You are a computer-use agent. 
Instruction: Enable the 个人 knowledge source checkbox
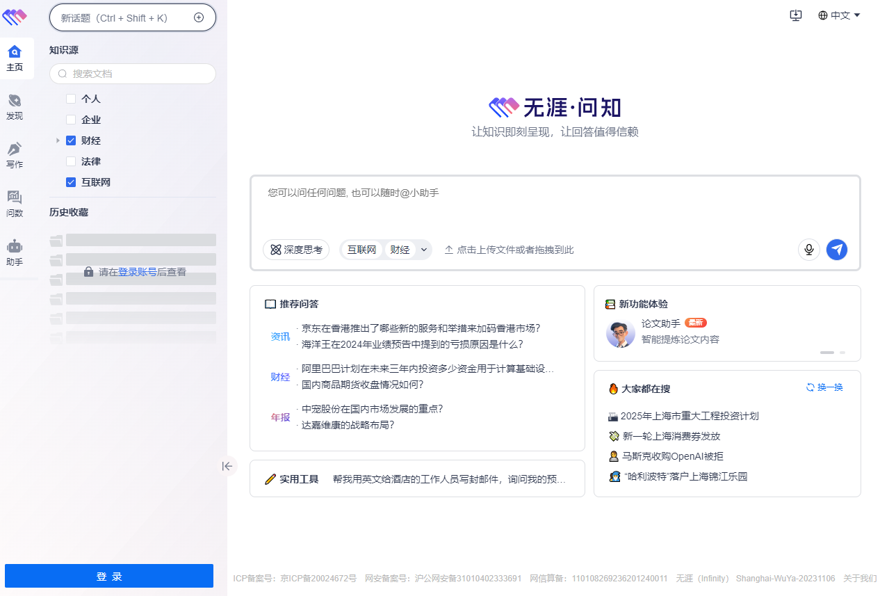[70, 99]
